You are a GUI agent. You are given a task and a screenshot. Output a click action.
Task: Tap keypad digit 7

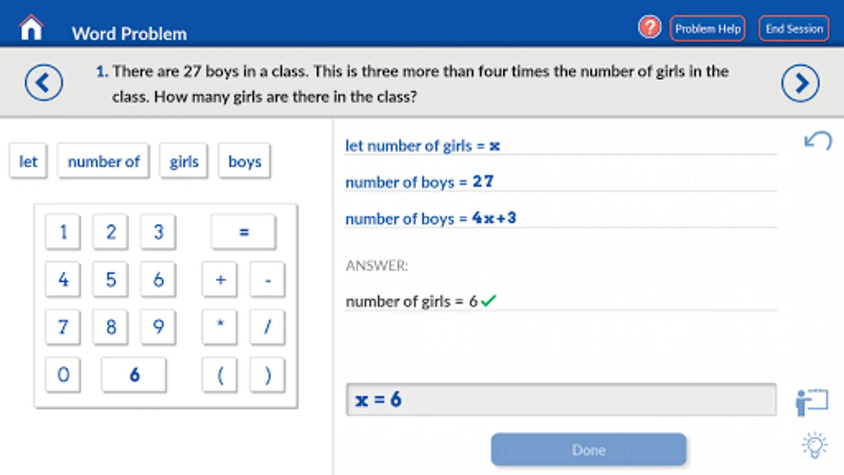pyautogui.click(x=63, y=327)
